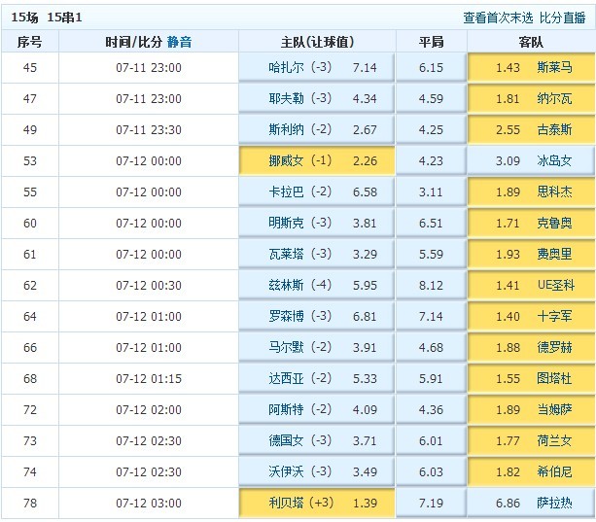The width and height of the screenshot is (596, 522).
Task: Pick 德国女 (-3) home odds 3.71
Action: [317, 441]
